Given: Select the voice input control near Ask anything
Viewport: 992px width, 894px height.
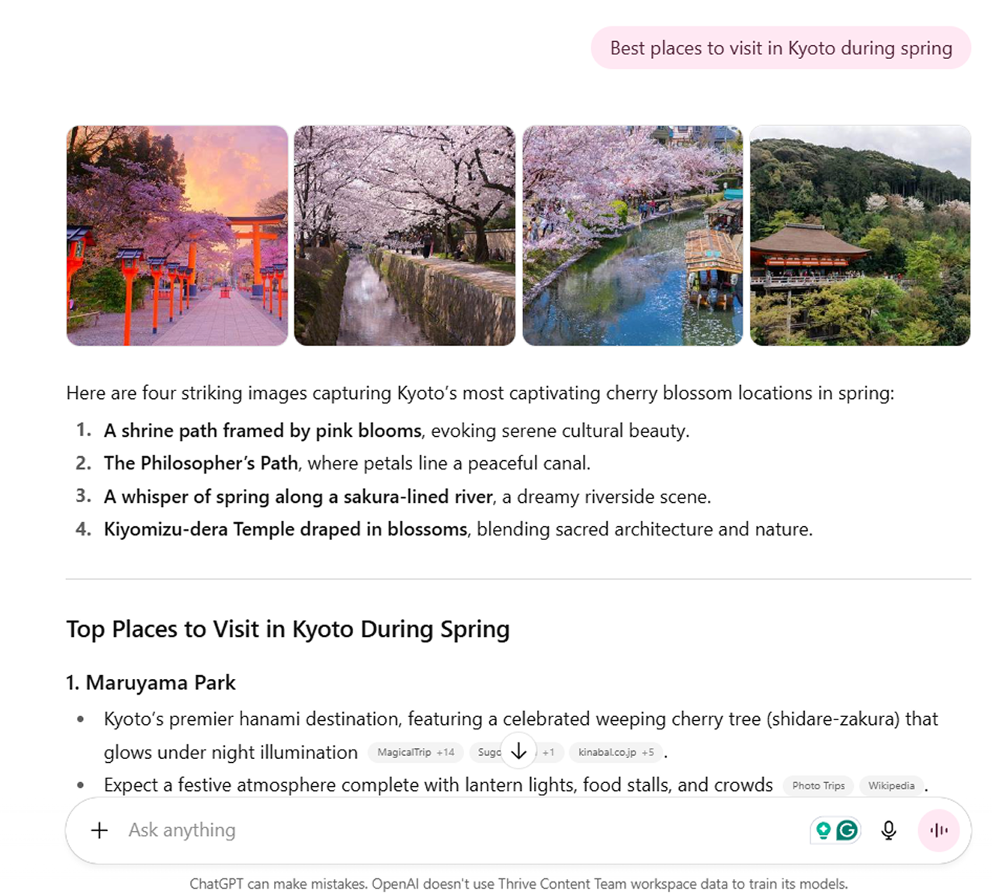Looking at the screenshot, I should click(889, 830).
